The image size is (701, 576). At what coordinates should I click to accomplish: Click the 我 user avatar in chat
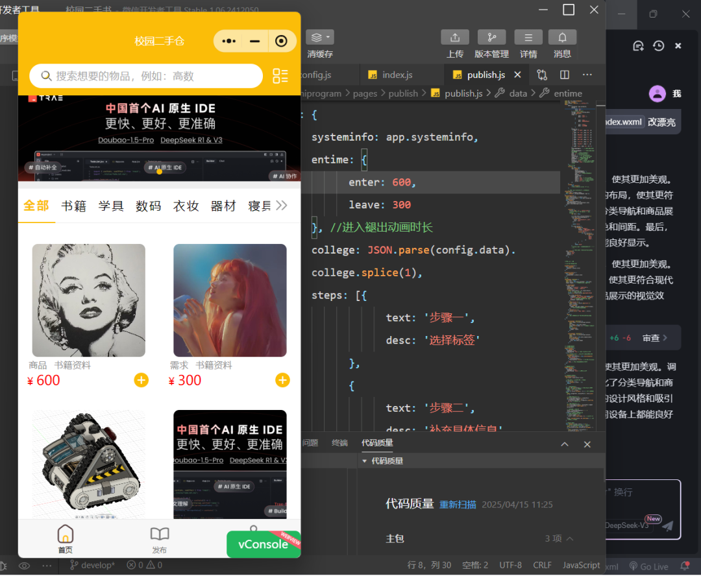658,94
